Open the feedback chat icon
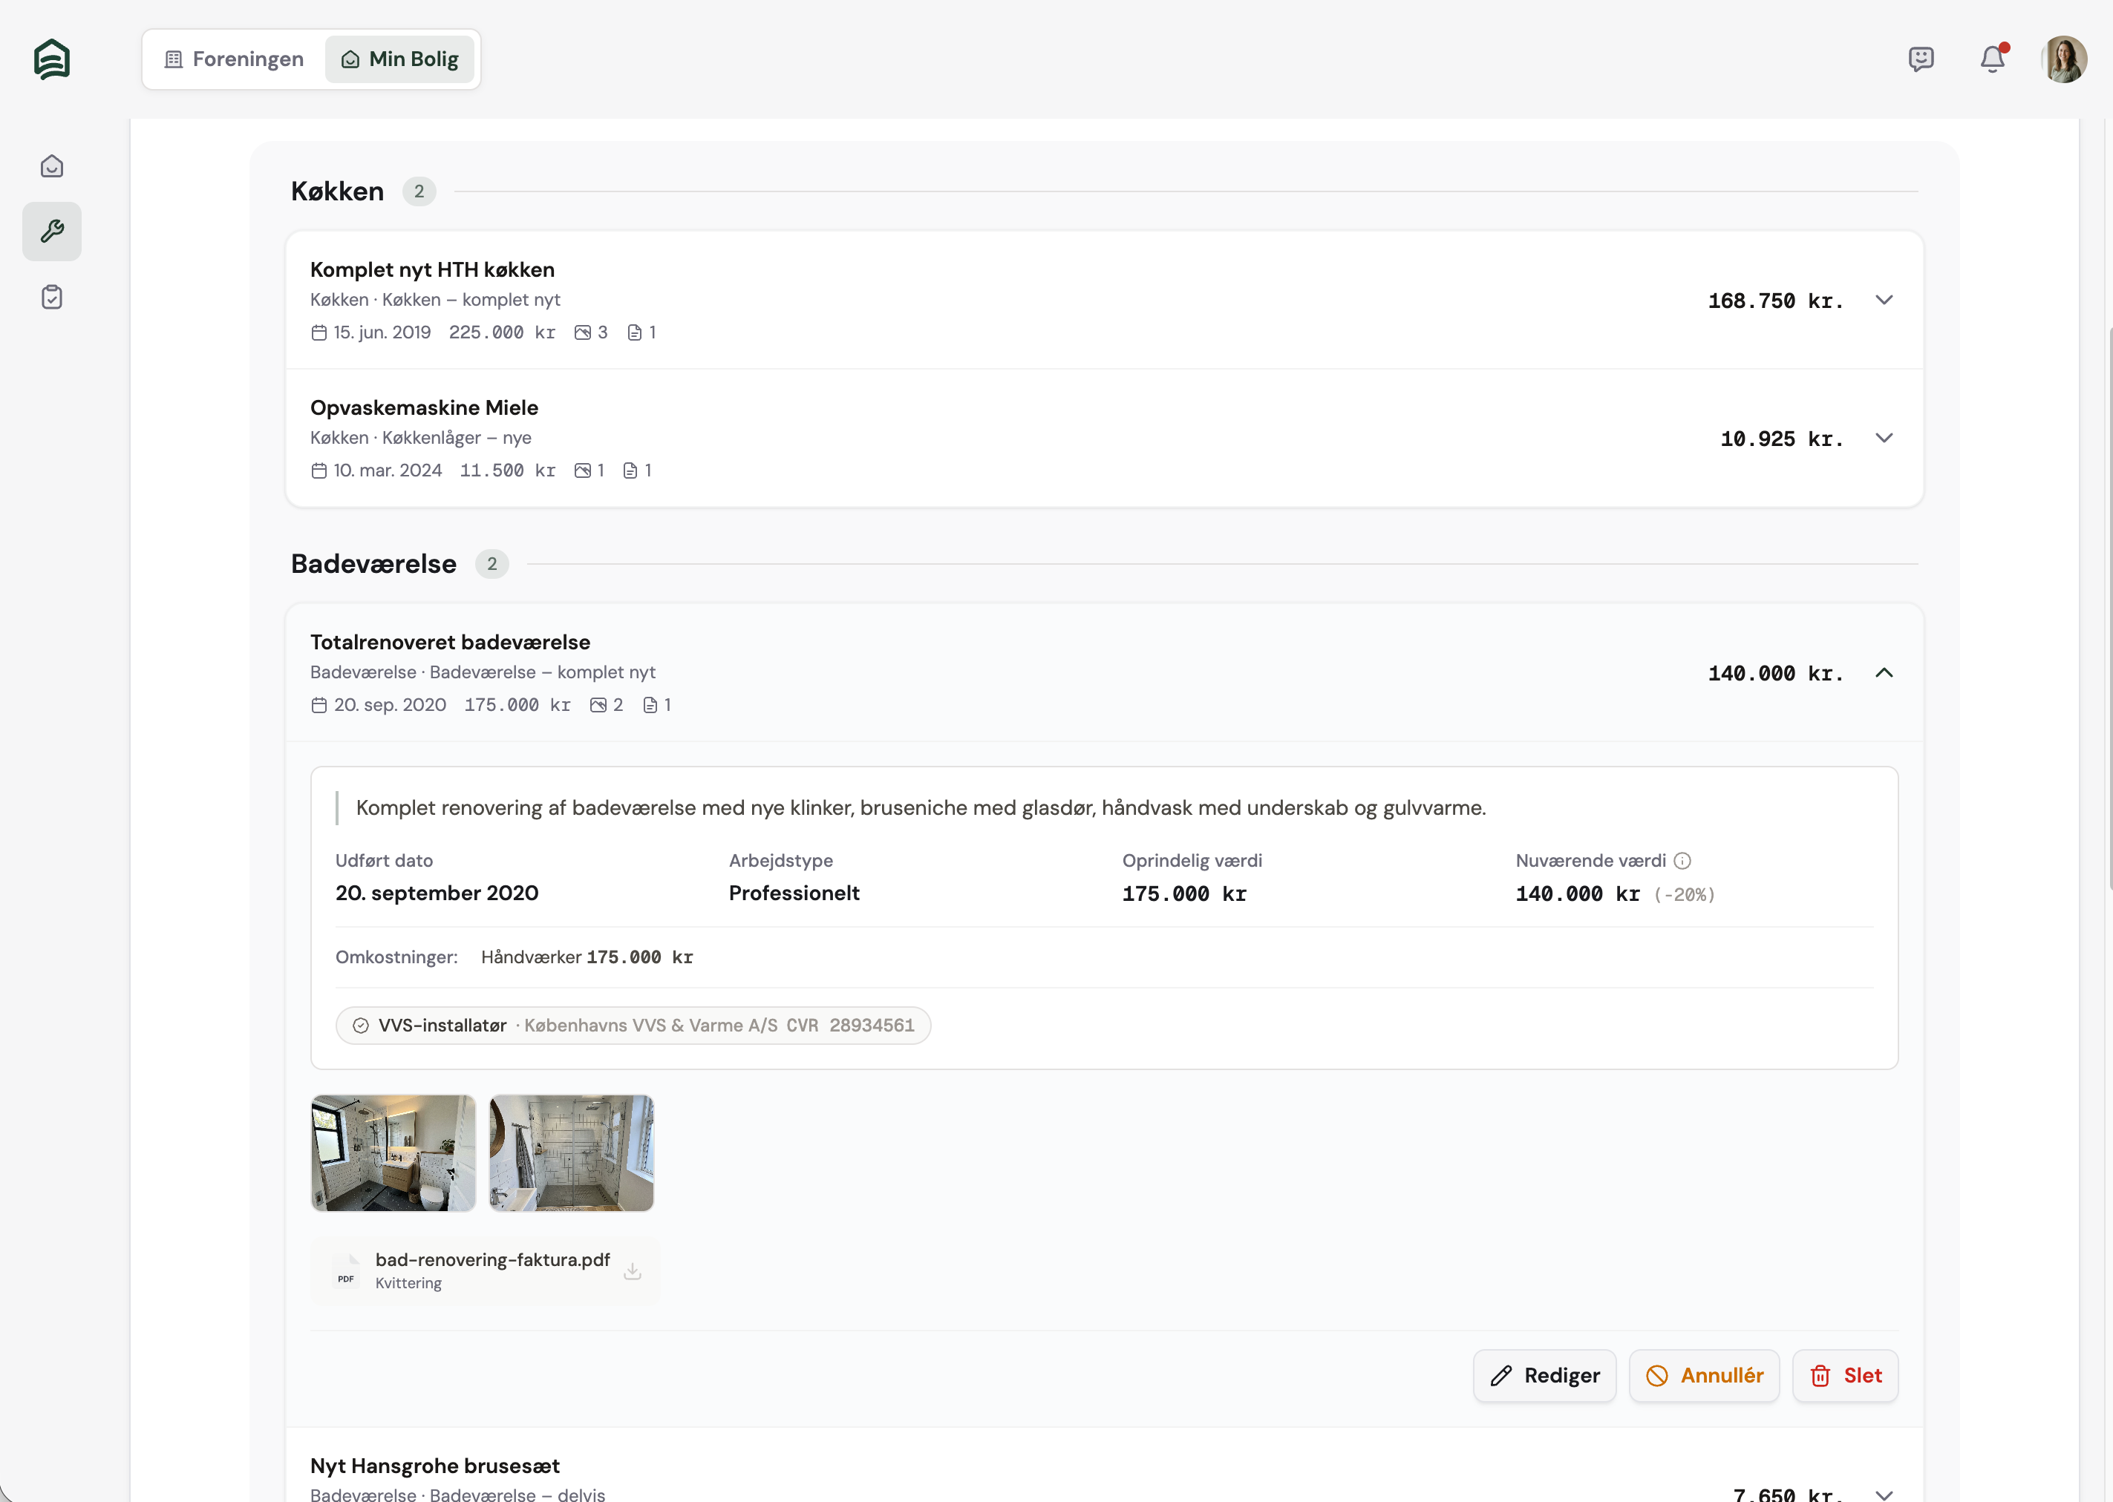 (1921, 59)
